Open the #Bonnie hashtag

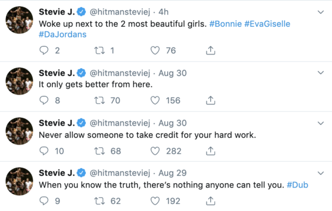point(225,24)
